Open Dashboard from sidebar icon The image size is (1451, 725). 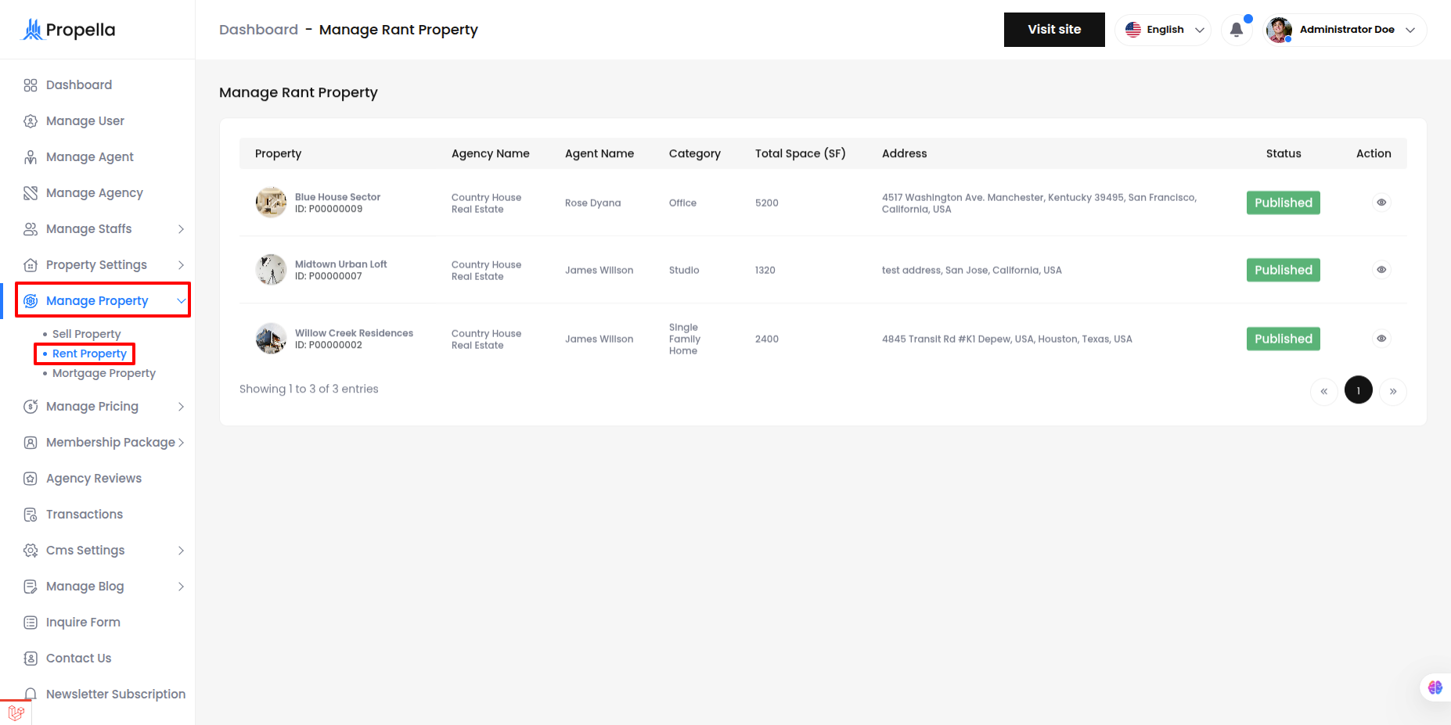click(x=31, y=85)
